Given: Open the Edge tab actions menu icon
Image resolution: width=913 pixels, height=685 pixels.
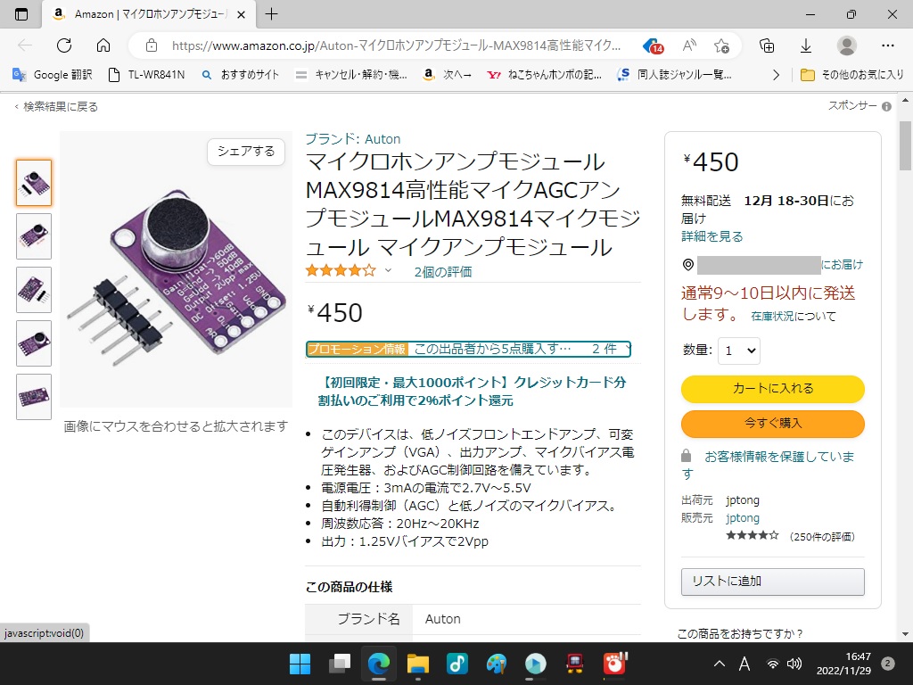Looking at the screenshot, I should (x=21, y=14).
